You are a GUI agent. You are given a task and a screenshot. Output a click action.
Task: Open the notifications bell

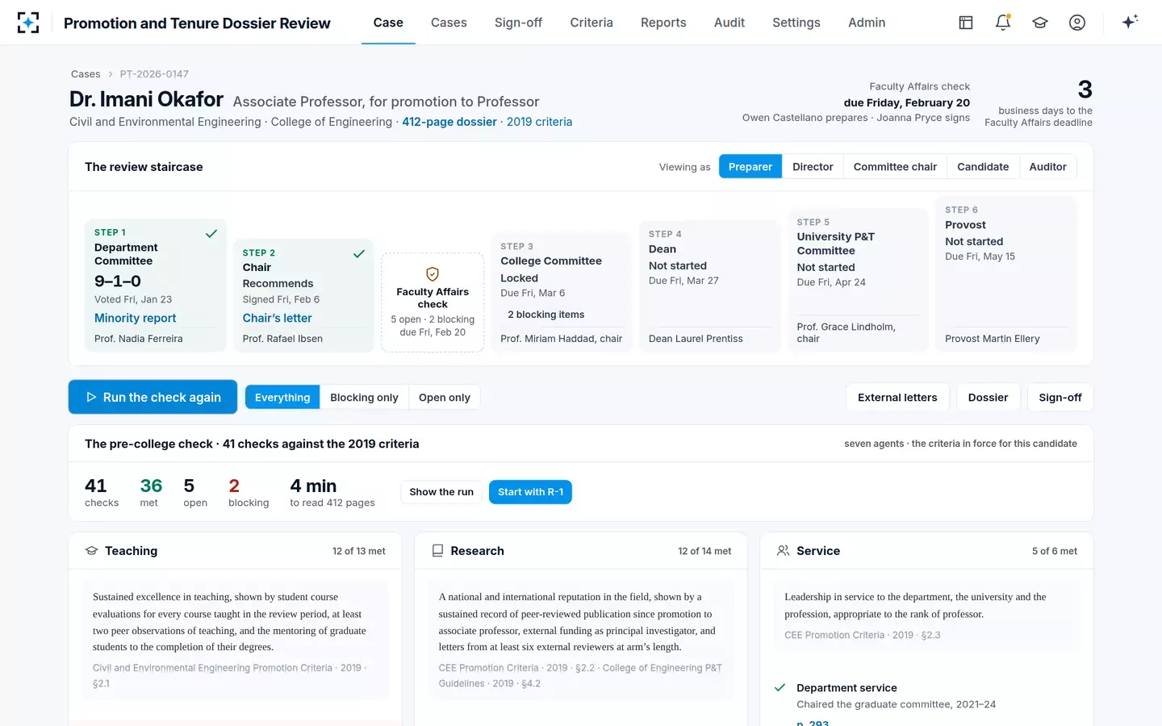point(1003,23)
